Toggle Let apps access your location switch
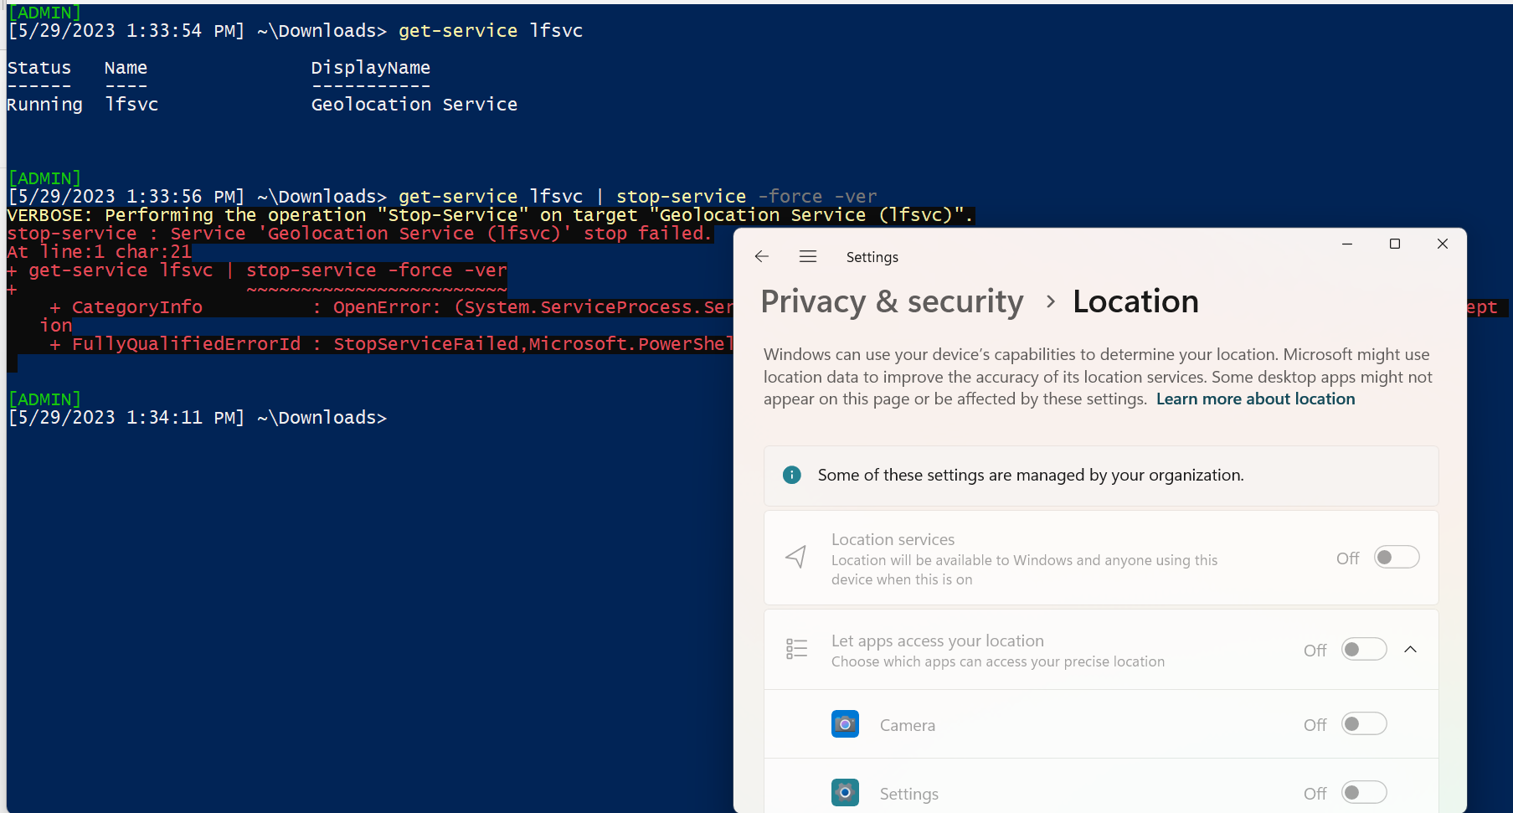The image size is (1513, 813). coord(1364,649)
